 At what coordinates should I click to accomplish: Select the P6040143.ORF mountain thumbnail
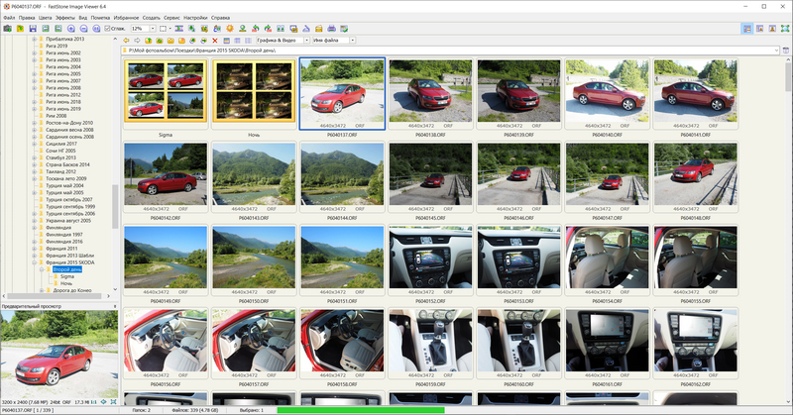[x=254, y=173]
